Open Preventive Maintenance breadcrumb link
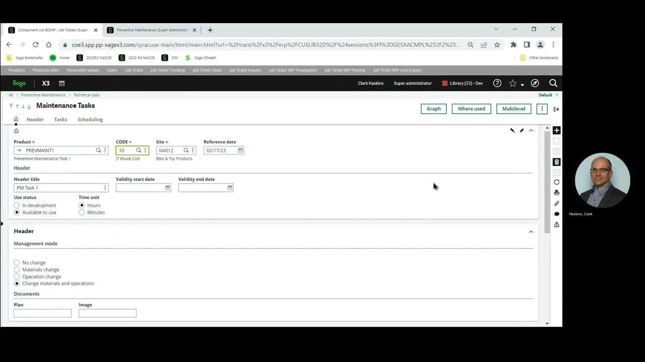Image resolution: width=645 pixels, height=362 pixels. 43,95
